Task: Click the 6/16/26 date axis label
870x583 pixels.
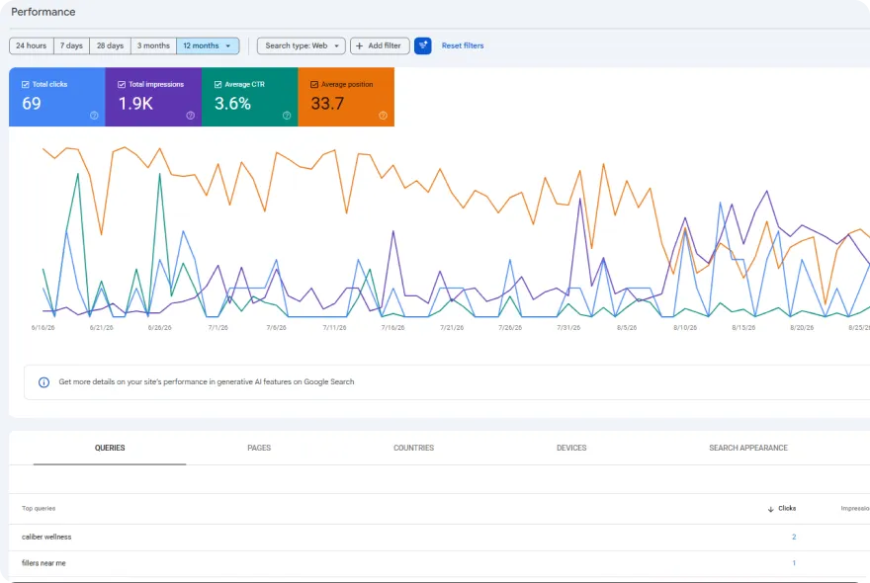Action: (x=43, y=328)
